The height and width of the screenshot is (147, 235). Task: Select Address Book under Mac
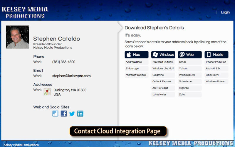137,62
